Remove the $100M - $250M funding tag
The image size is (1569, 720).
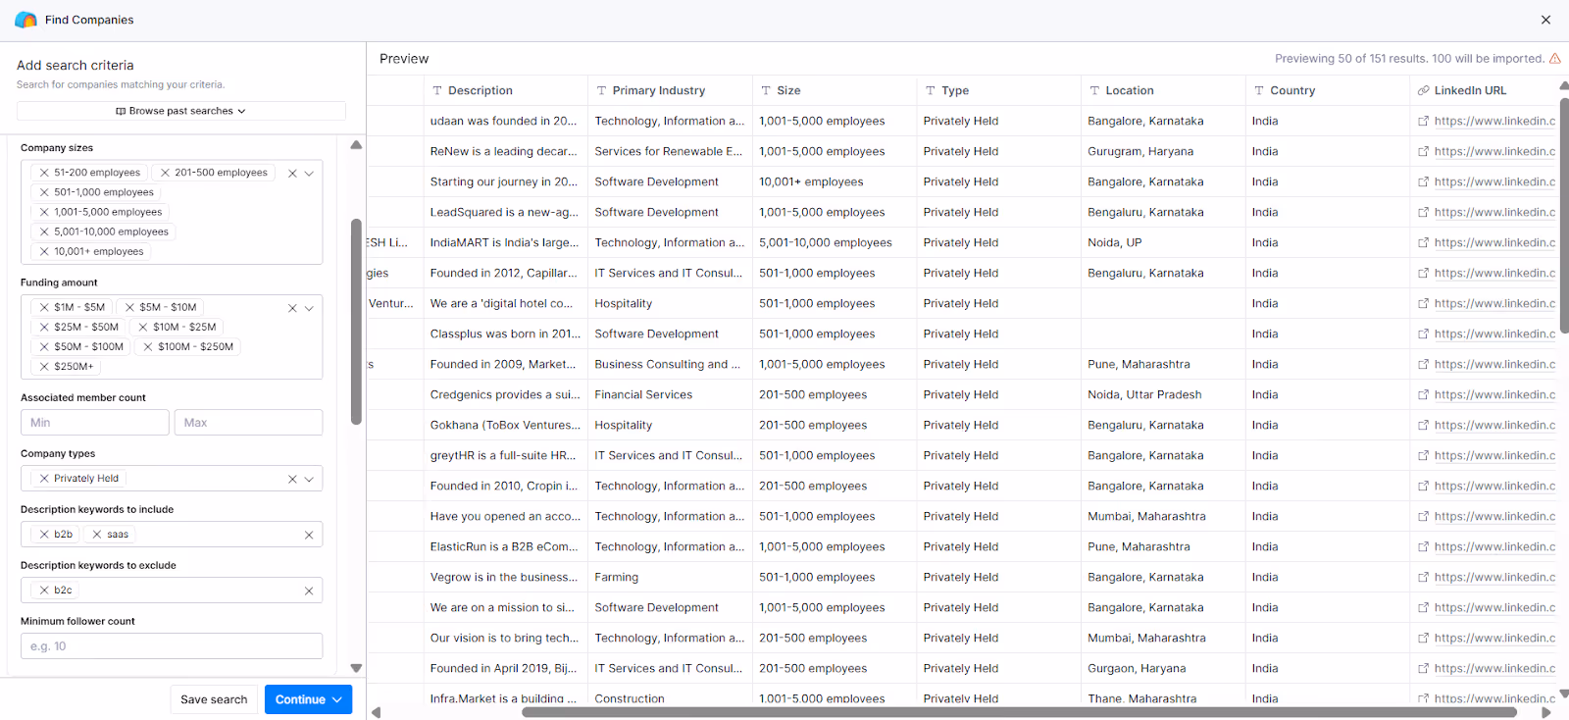[148, 346]
